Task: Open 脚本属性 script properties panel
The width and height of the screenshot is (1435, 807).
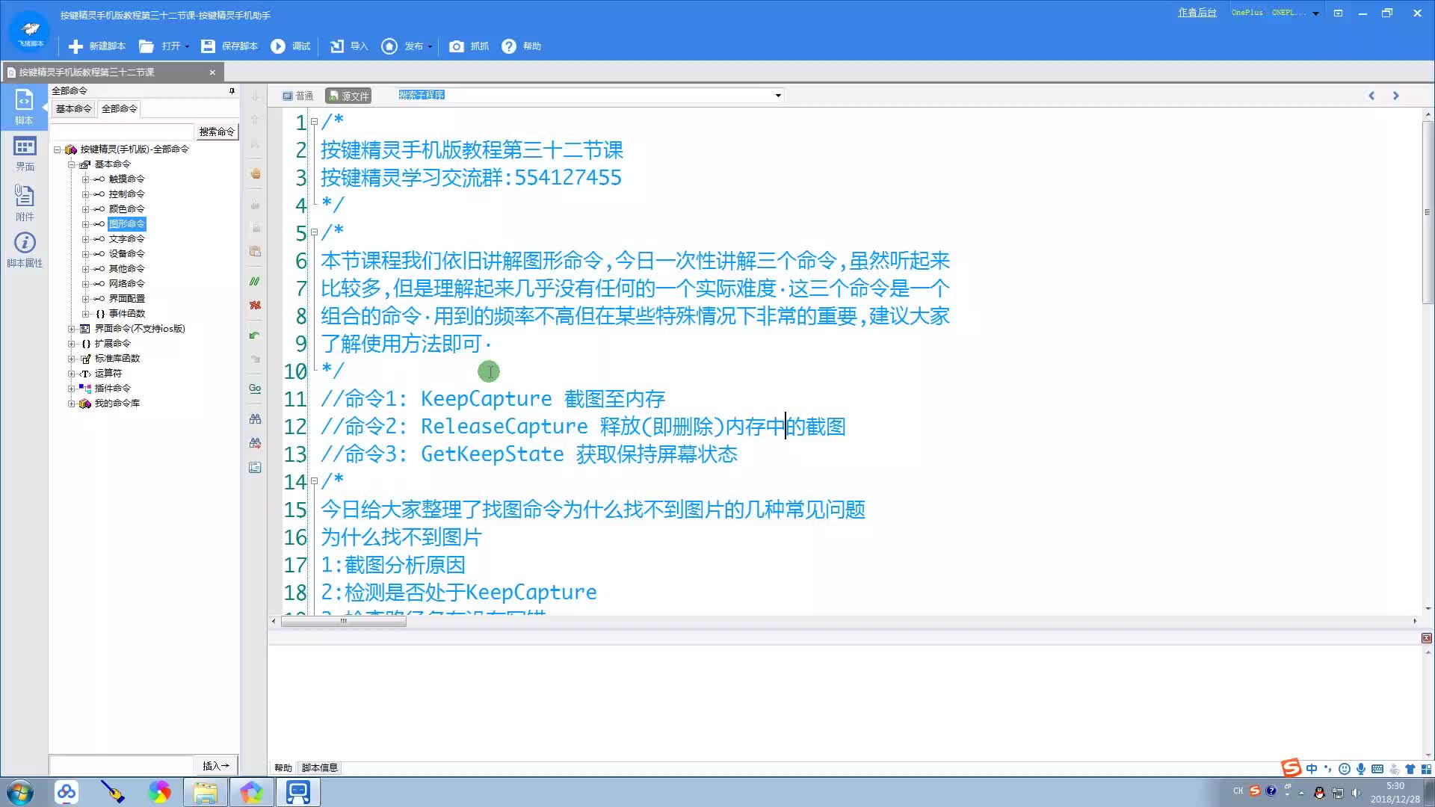Action: [x=24, y=250]
